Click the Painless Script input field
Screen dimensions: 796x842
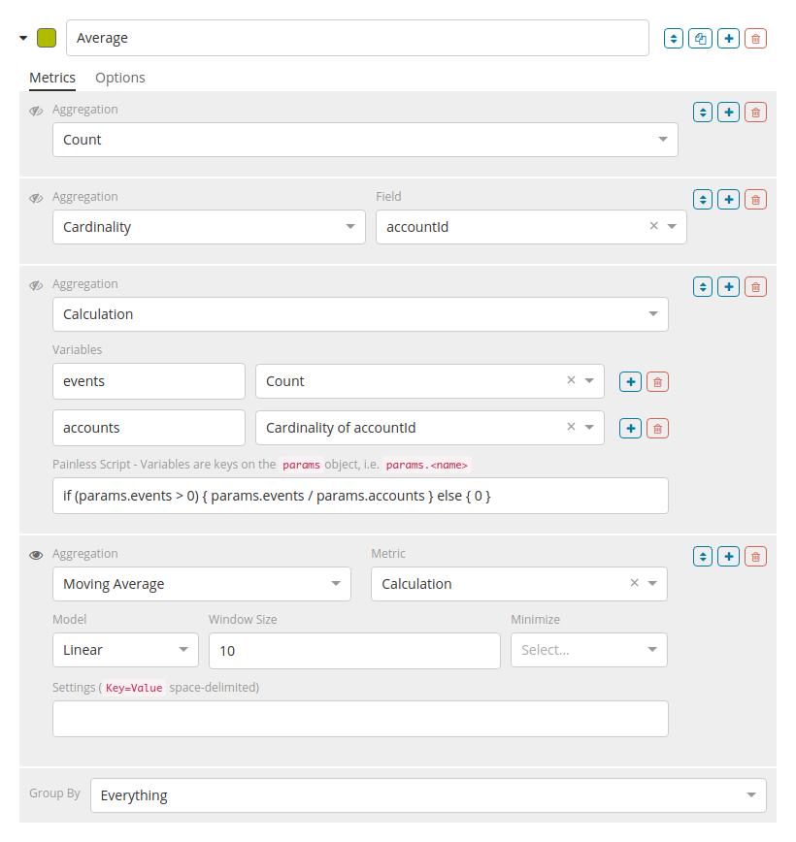[x=360, y=496]
